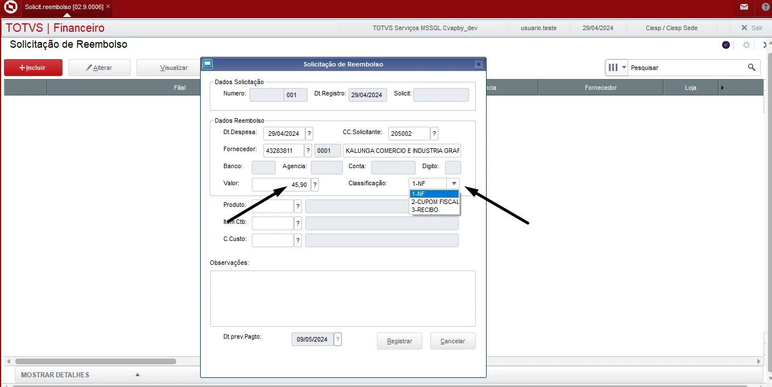Open lookup beside Fornecedor code field

point(308,151)
